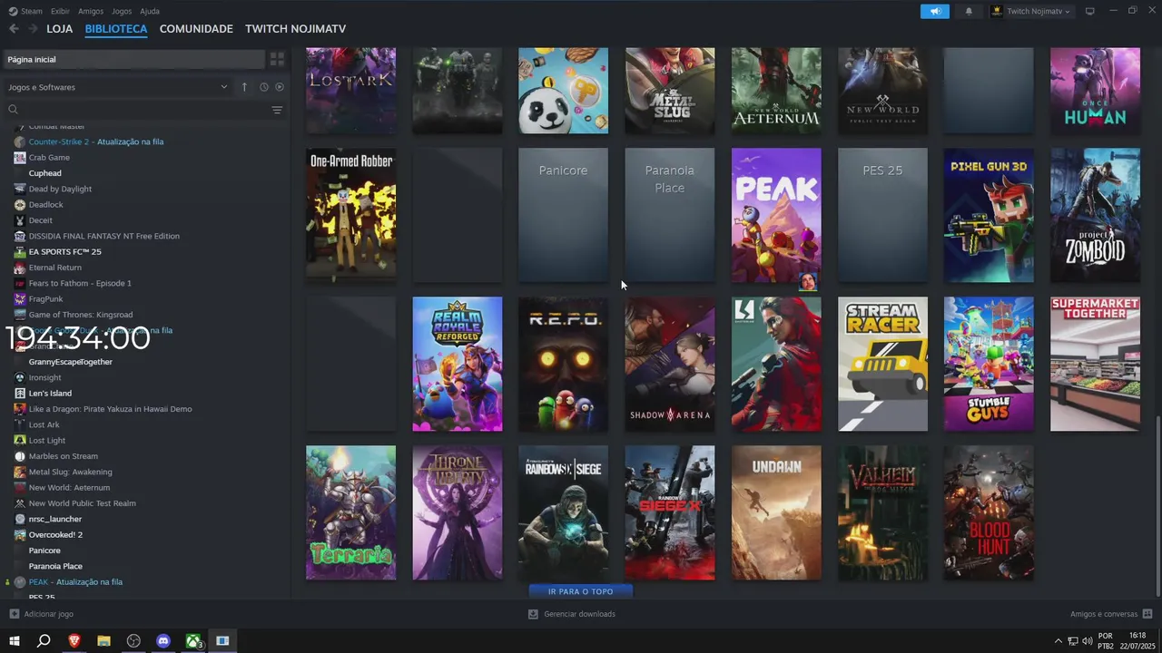Open Terraria game cover
The width and height of the screenshot is (1162, 653).
click(350, 512)
